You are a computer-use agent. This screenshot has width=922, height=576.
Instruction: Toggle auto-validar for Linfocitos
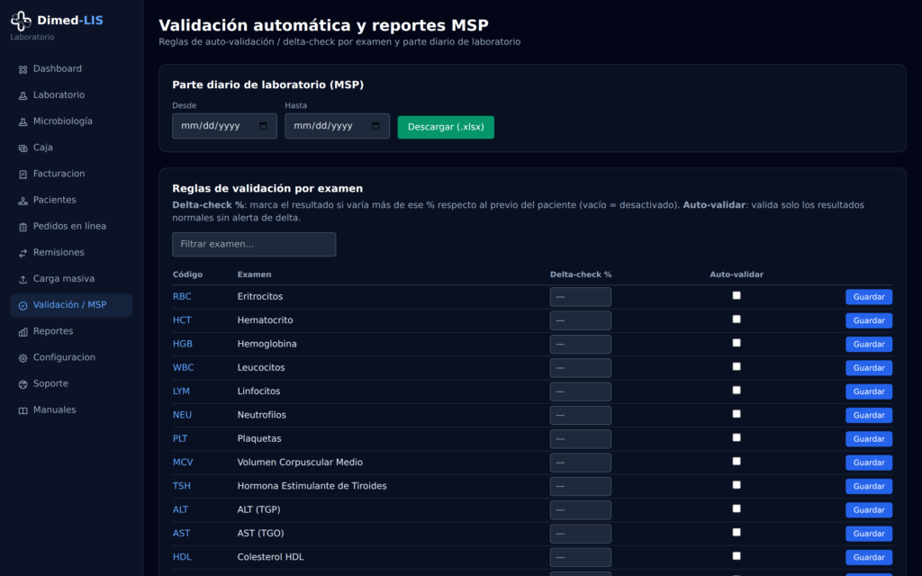pos(737,391)
